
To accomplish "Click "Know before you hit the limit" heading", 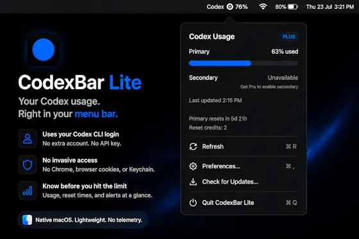I will click(85, 186).
